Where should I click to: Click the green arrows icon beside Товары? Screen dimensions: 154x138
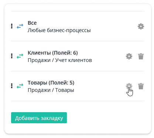pyautogui.click(x=20, y=86)
